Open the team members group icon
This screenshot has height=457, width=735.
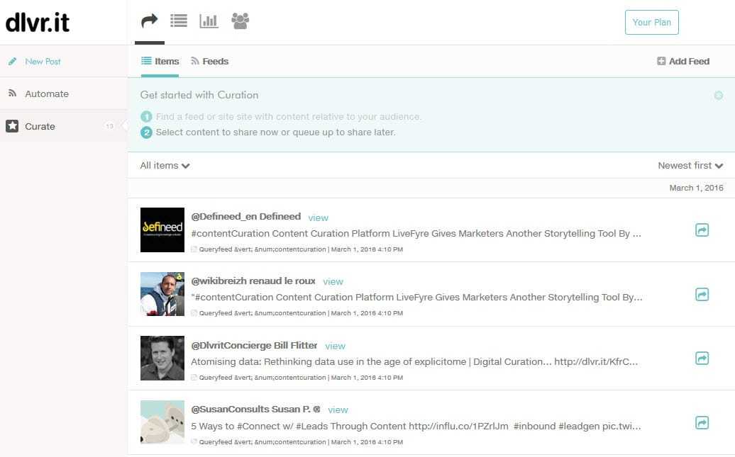pos(241,21)
